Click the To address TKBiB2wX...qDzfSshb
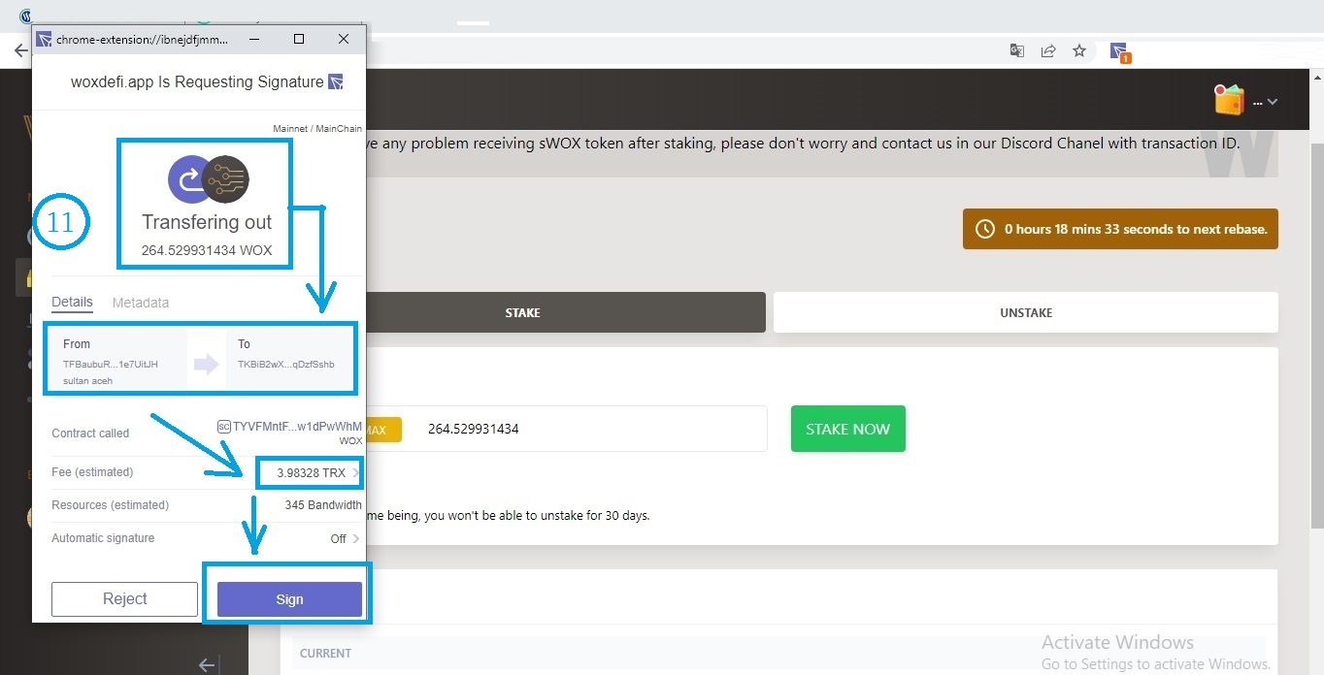 pyautogui.click(x=286, y=364)
